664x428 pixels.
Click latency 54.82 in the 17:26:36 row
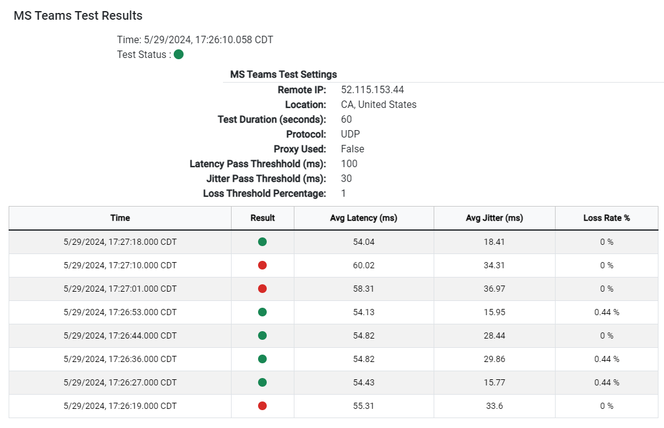coord(364,359)
